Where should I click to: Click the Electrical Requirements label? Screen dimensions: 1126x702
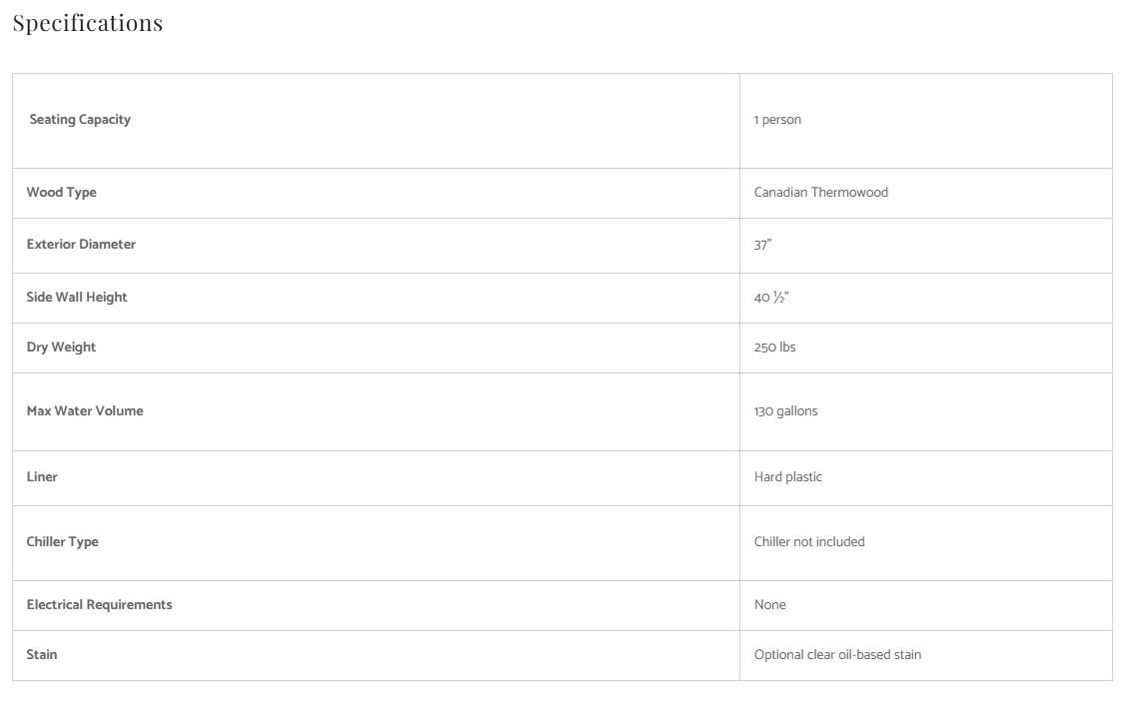pyautogui.click(x=99, y=605)
